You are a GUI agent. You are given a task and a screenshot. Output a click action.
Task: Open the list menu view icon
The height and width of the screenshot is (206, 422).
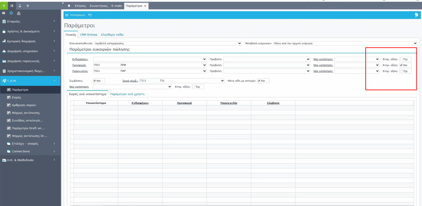click(x=12, y=6)
